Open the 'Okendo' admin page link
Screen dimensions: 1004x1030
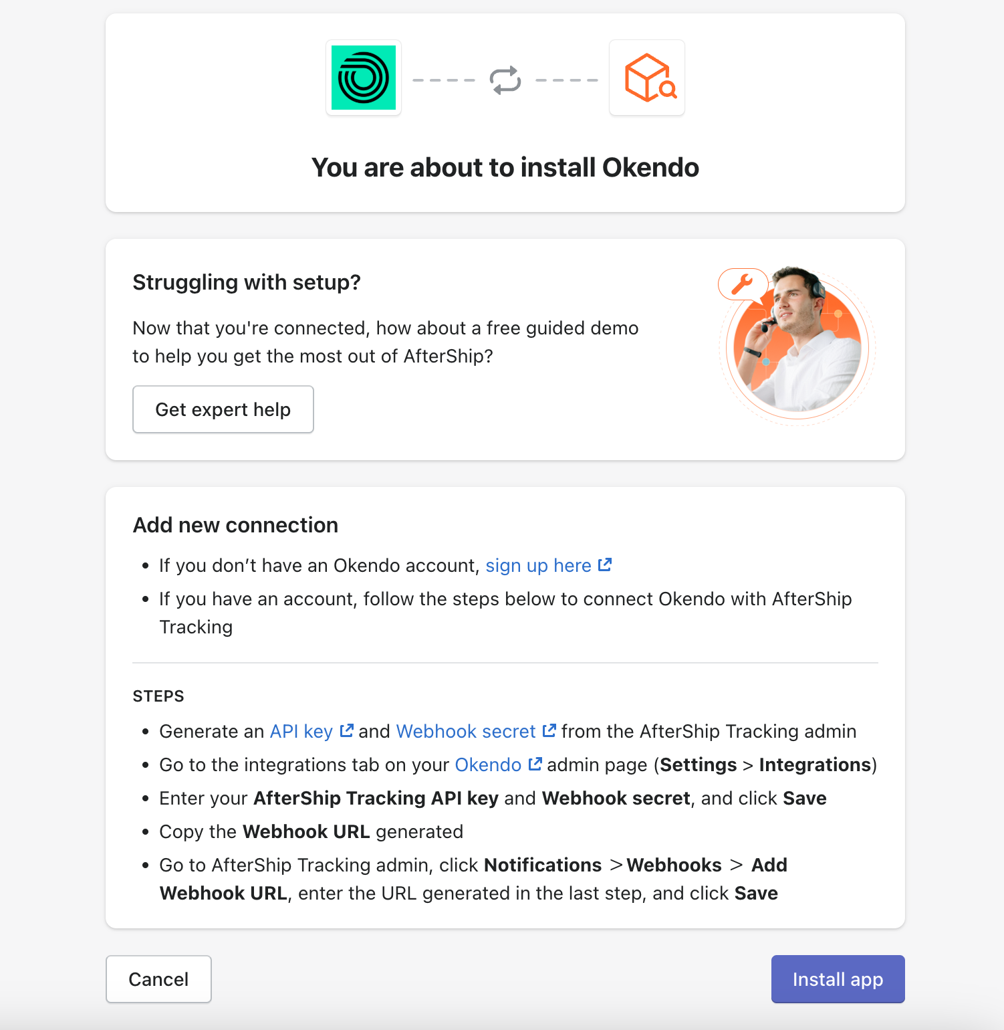click(x=487, y=764)
